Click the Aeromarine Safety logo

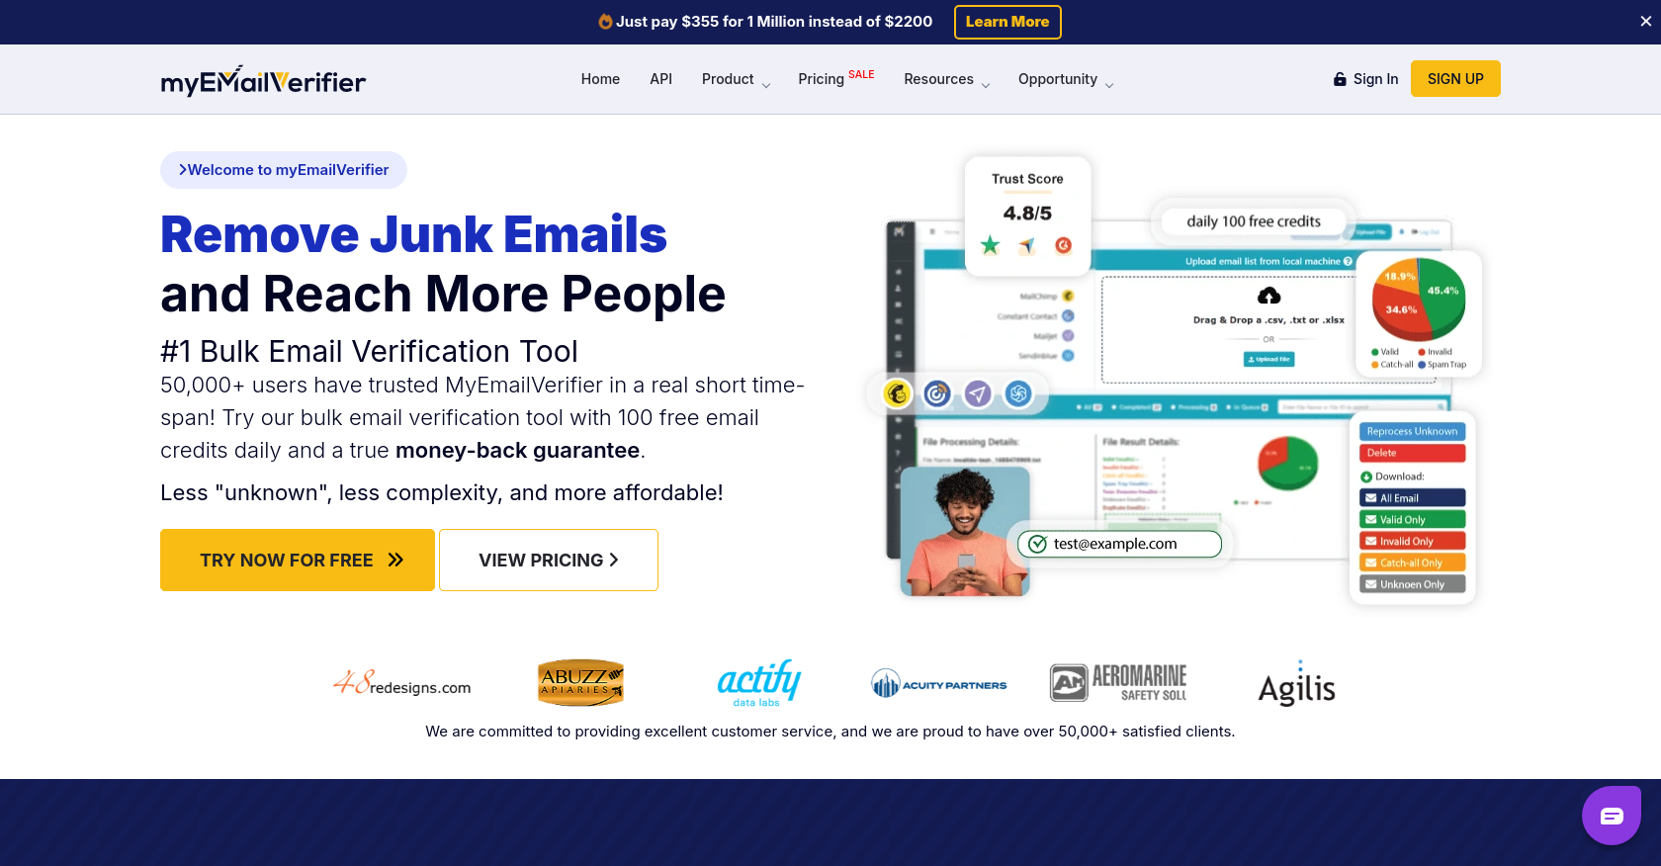click(1118, 683)
